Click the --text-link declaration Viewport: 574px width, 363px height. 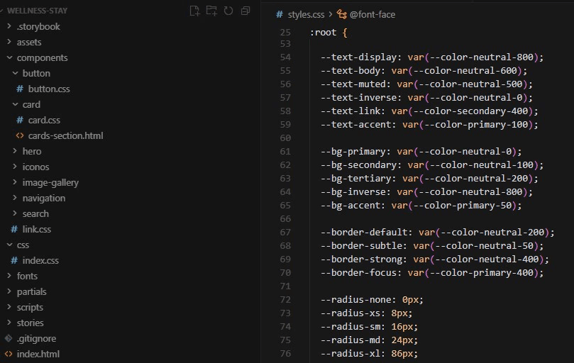[x=429, y=111]
